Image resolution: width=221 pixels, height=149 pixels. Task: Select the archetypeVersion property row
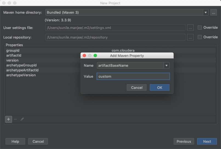click(21, 75)
